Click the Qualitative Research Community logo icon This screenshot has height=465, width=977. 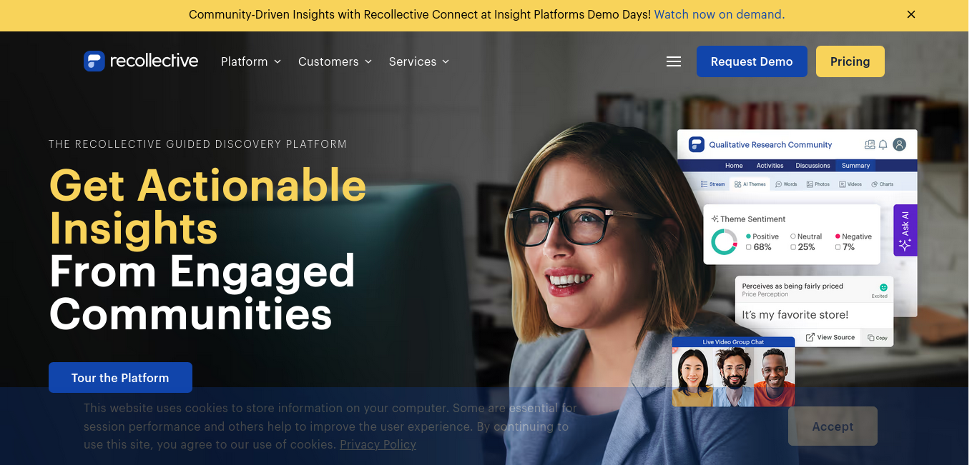click(697, 144)
